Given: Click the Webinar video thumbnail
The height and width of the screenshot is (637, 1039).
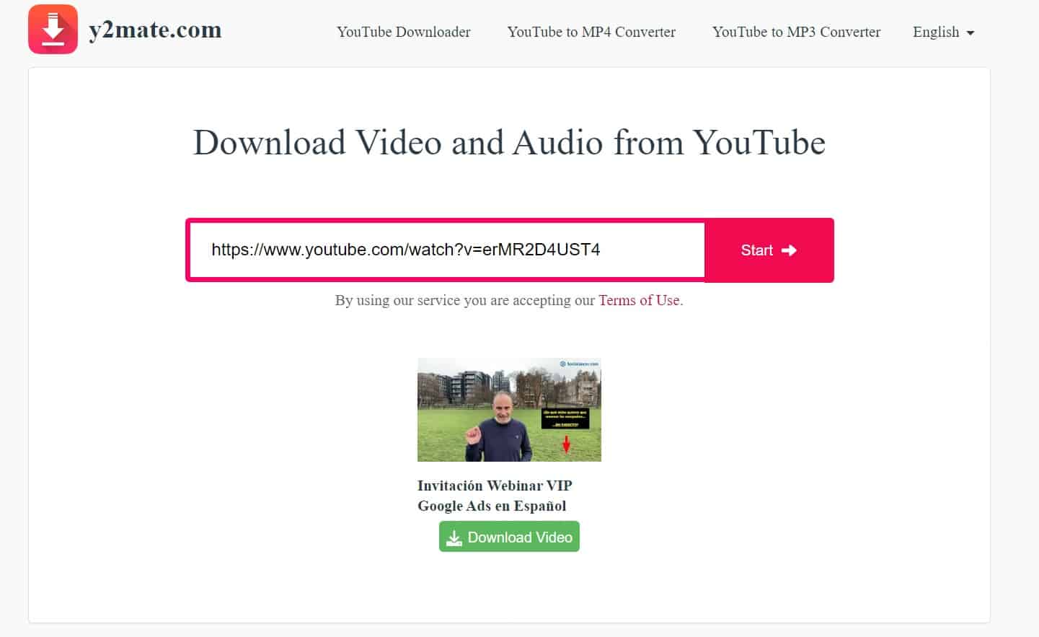Looking at the screenshot, I should pyautogui.click(x=509, y=410).
